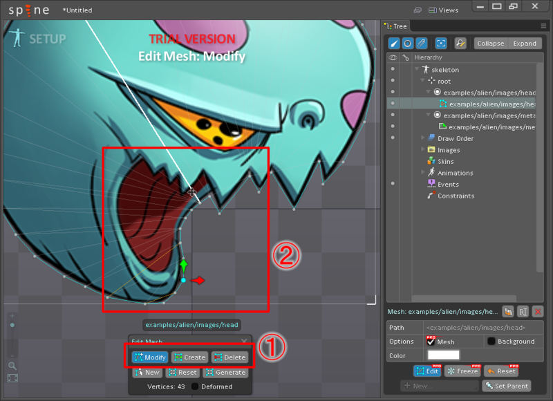553x401 pixels.
Task: Click the Freeze button
Action: tap(462, 371)
